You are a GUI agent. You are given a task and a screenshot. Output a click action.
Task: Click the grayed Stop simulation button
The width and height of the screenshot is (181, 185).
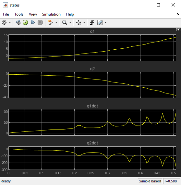coord(40,22)
